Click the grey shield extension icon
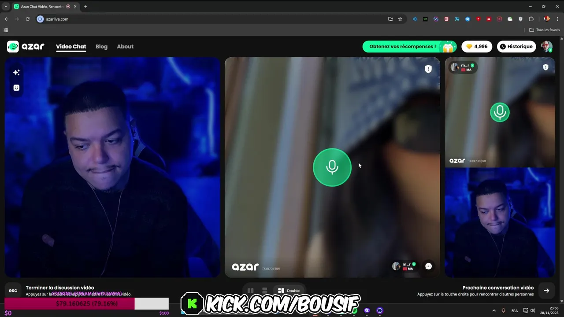Image resolution: width=564 pixels, height=317 pixels. pos(520,19)
